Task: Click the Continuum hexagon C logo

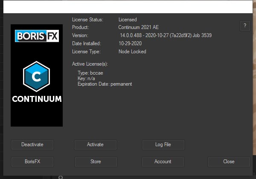Action: [x=36, y=76]
